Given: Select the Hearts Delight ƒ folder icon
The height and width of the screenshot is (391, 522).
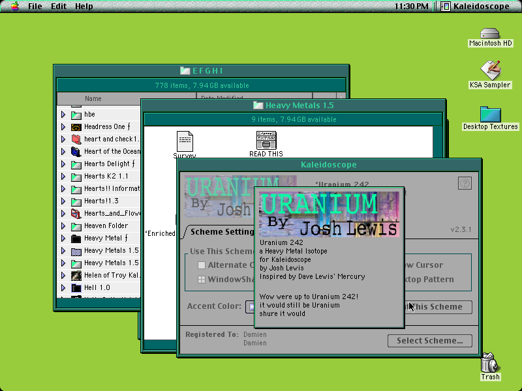Looking at the screenshot, I should [x=76, y=164].
